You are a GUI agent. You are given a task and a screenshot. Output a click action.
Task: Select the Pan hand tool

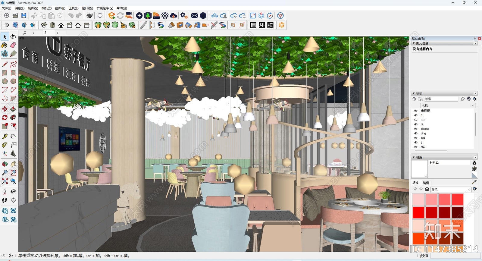tap(13, 164)
